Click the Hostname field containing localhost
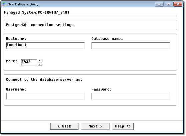 tap(45, 45)
